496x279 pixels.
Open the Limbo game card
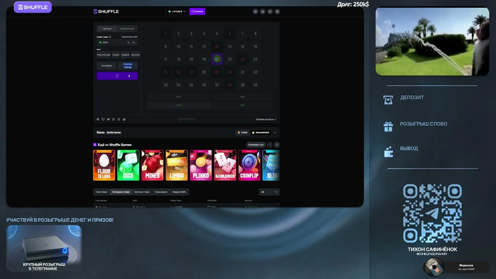click(177, 165)
